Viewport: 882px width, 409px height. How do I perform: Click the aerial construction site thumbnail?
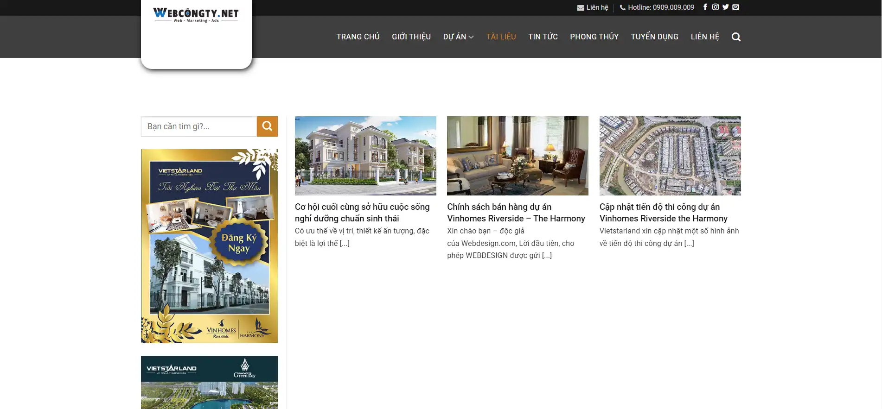670,156
